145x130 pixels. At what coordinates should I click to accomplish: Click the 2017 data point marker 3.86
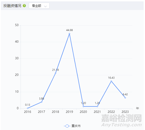(41, 102)
